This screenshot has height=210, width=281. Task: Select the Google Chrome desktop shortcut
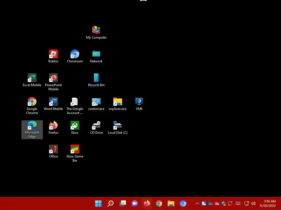tap(32, 106)
